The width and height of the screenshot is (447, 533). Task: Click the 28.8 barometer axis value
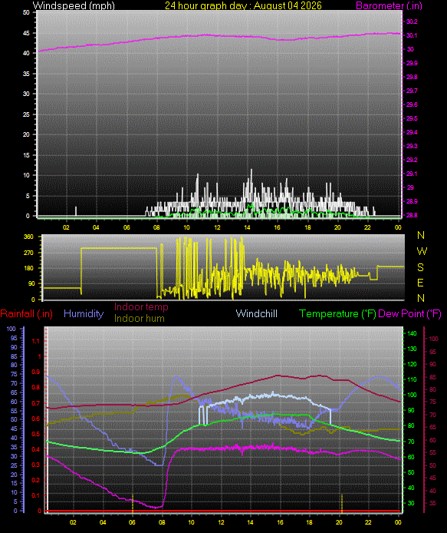(x=412, y=215)
